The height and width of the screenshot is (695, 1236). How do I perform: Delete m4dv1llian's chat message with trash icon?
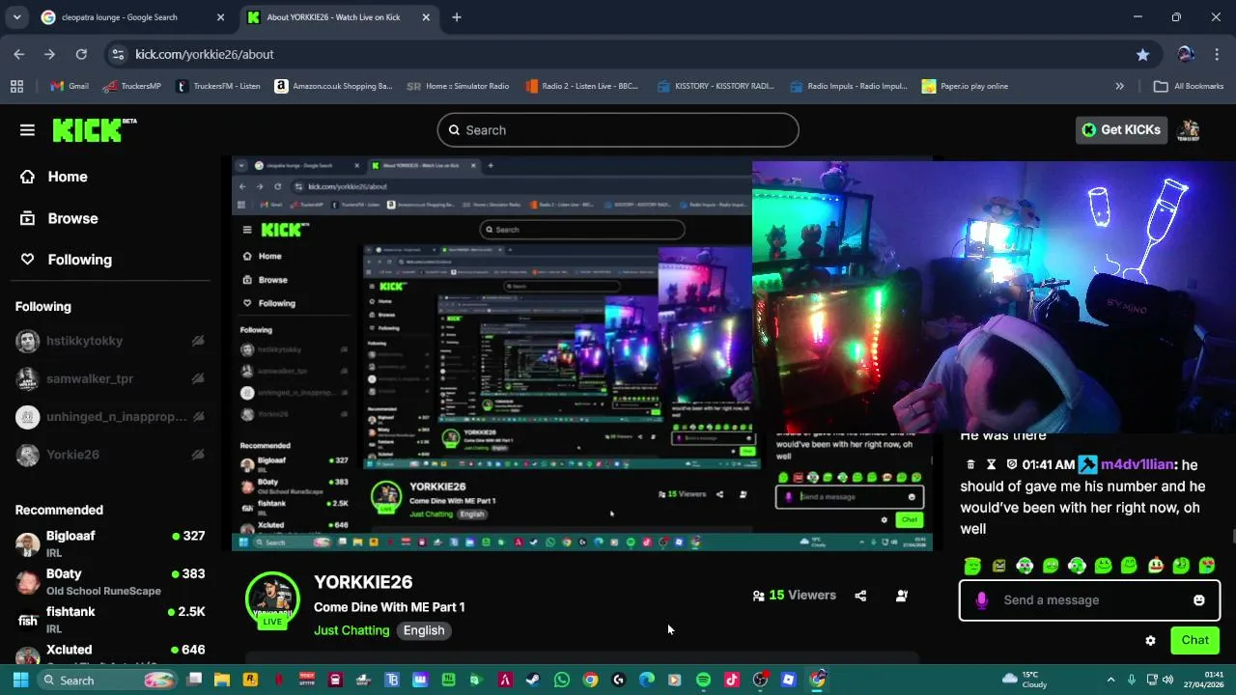coord(971,464)
